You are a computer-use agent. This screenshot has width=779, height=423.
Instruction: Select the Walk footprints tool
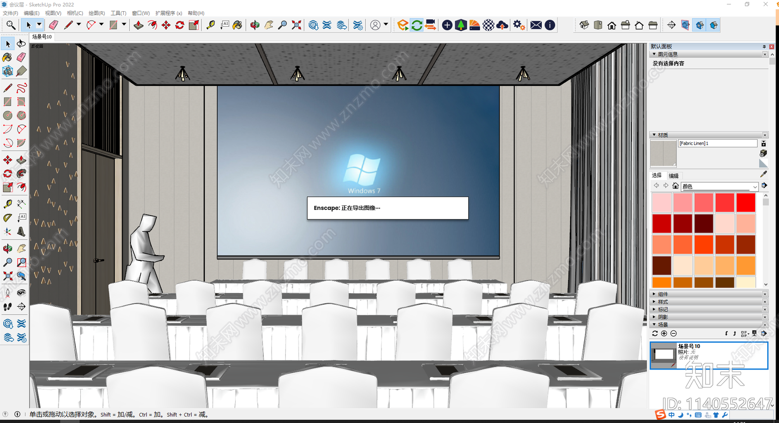tap(8, 307)
